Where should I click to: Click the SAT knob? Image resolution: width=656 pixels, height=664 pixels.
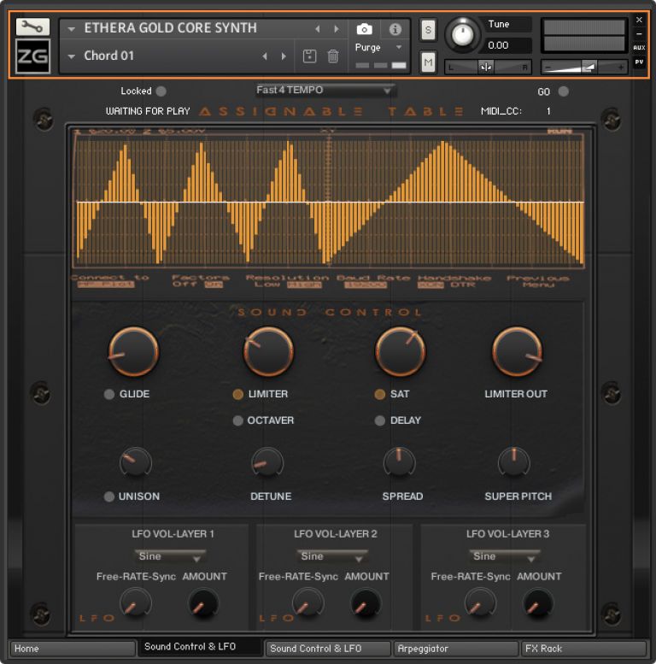[x=401, y=351]
